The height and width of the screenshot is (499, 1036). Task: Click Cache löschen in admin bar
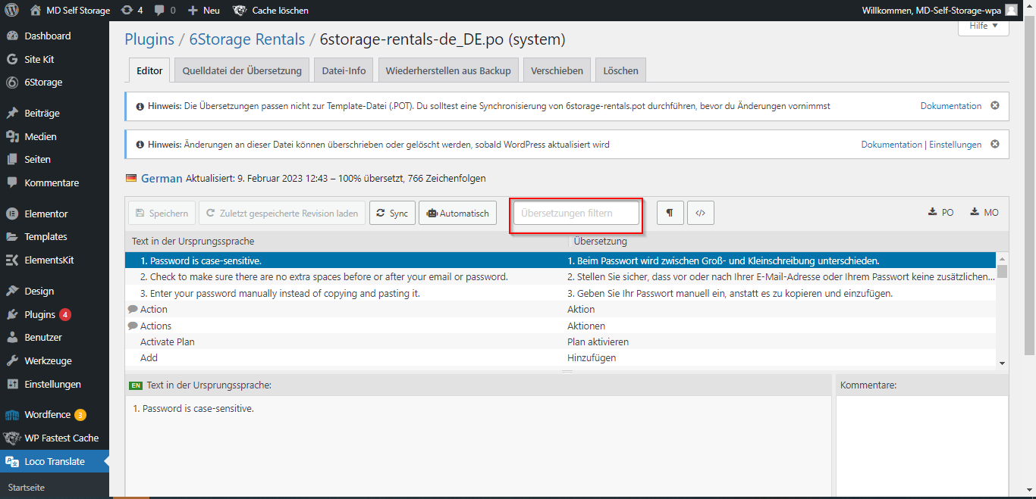tap(271, 11)
